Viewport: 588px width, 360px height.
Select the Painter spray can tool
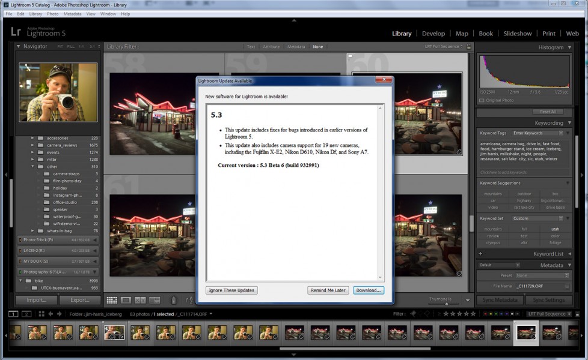tap(174, 300)
